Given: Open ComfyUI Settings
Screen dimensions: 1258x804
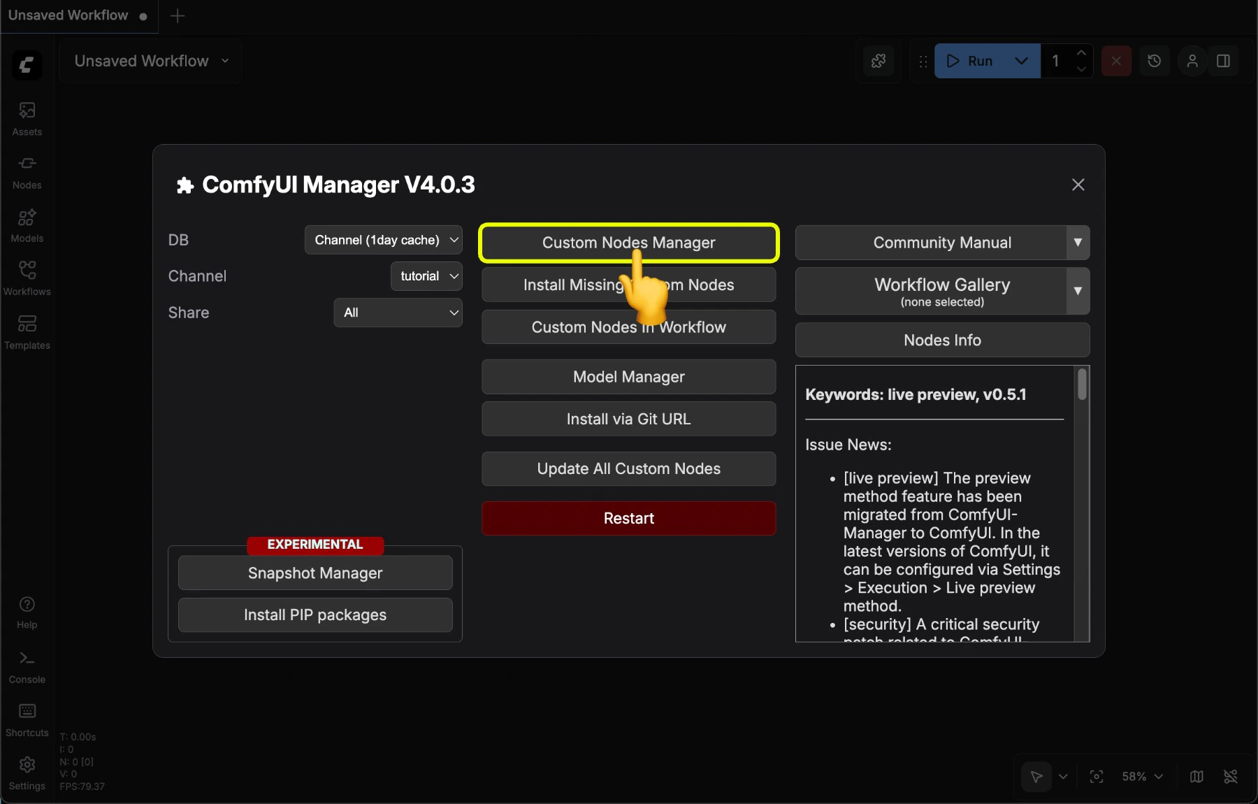Looking at the screenshot, I should [27, 771].
